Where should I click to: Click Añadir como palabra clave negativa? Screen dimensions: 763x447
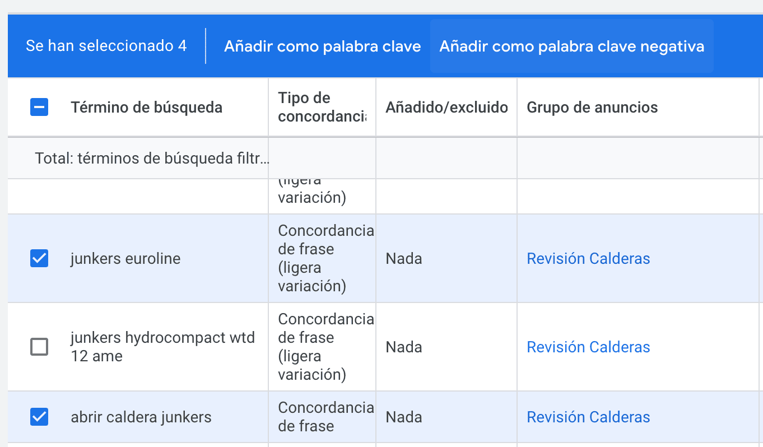tap(571, 46)
